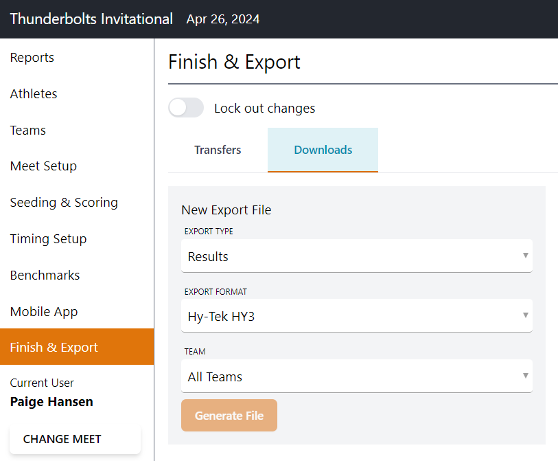The image size is (558, 461).
Task: Open the Benchmarks section
Action: (45, 275)
